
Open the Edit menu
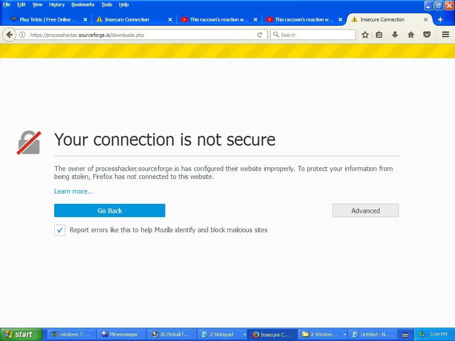(x=21, y=4)
